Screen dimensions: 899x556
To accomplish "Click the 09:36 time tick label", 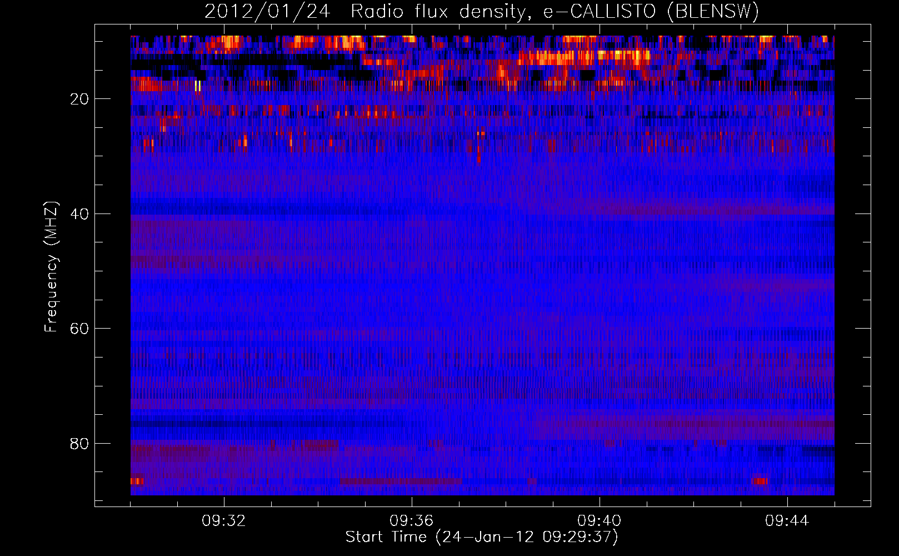I will pyautogui.click(x=412, y=521).
